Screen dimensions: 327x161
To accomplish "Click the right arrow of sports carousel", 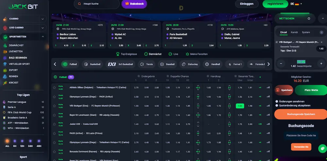I will coord(268,64).
